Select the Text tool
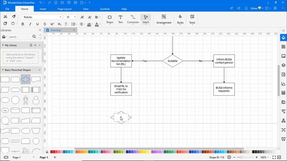This screenshot has width=287, height=161. pos(120,19)
